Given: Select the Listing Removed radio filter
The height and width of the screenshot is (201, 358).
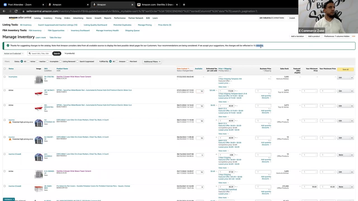Looking at the screenshot, I should (x=61, y=61).
